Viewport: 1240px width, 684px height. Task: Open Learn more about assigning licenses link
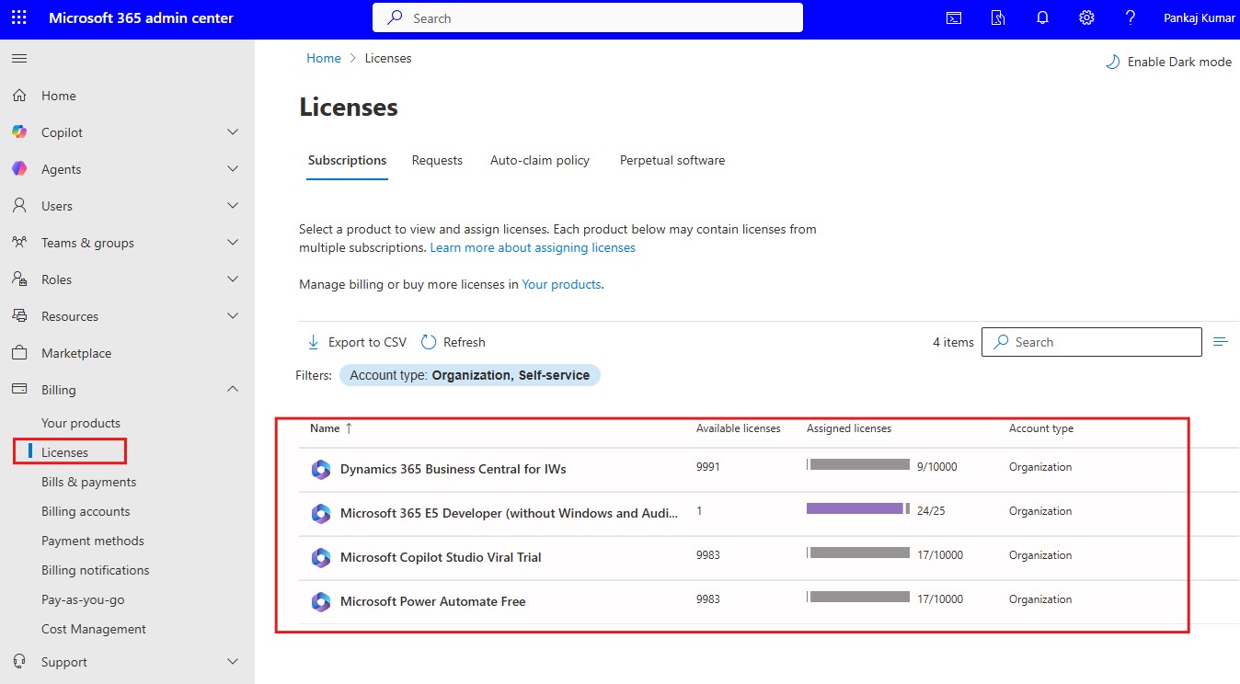(x=532, y=246)
